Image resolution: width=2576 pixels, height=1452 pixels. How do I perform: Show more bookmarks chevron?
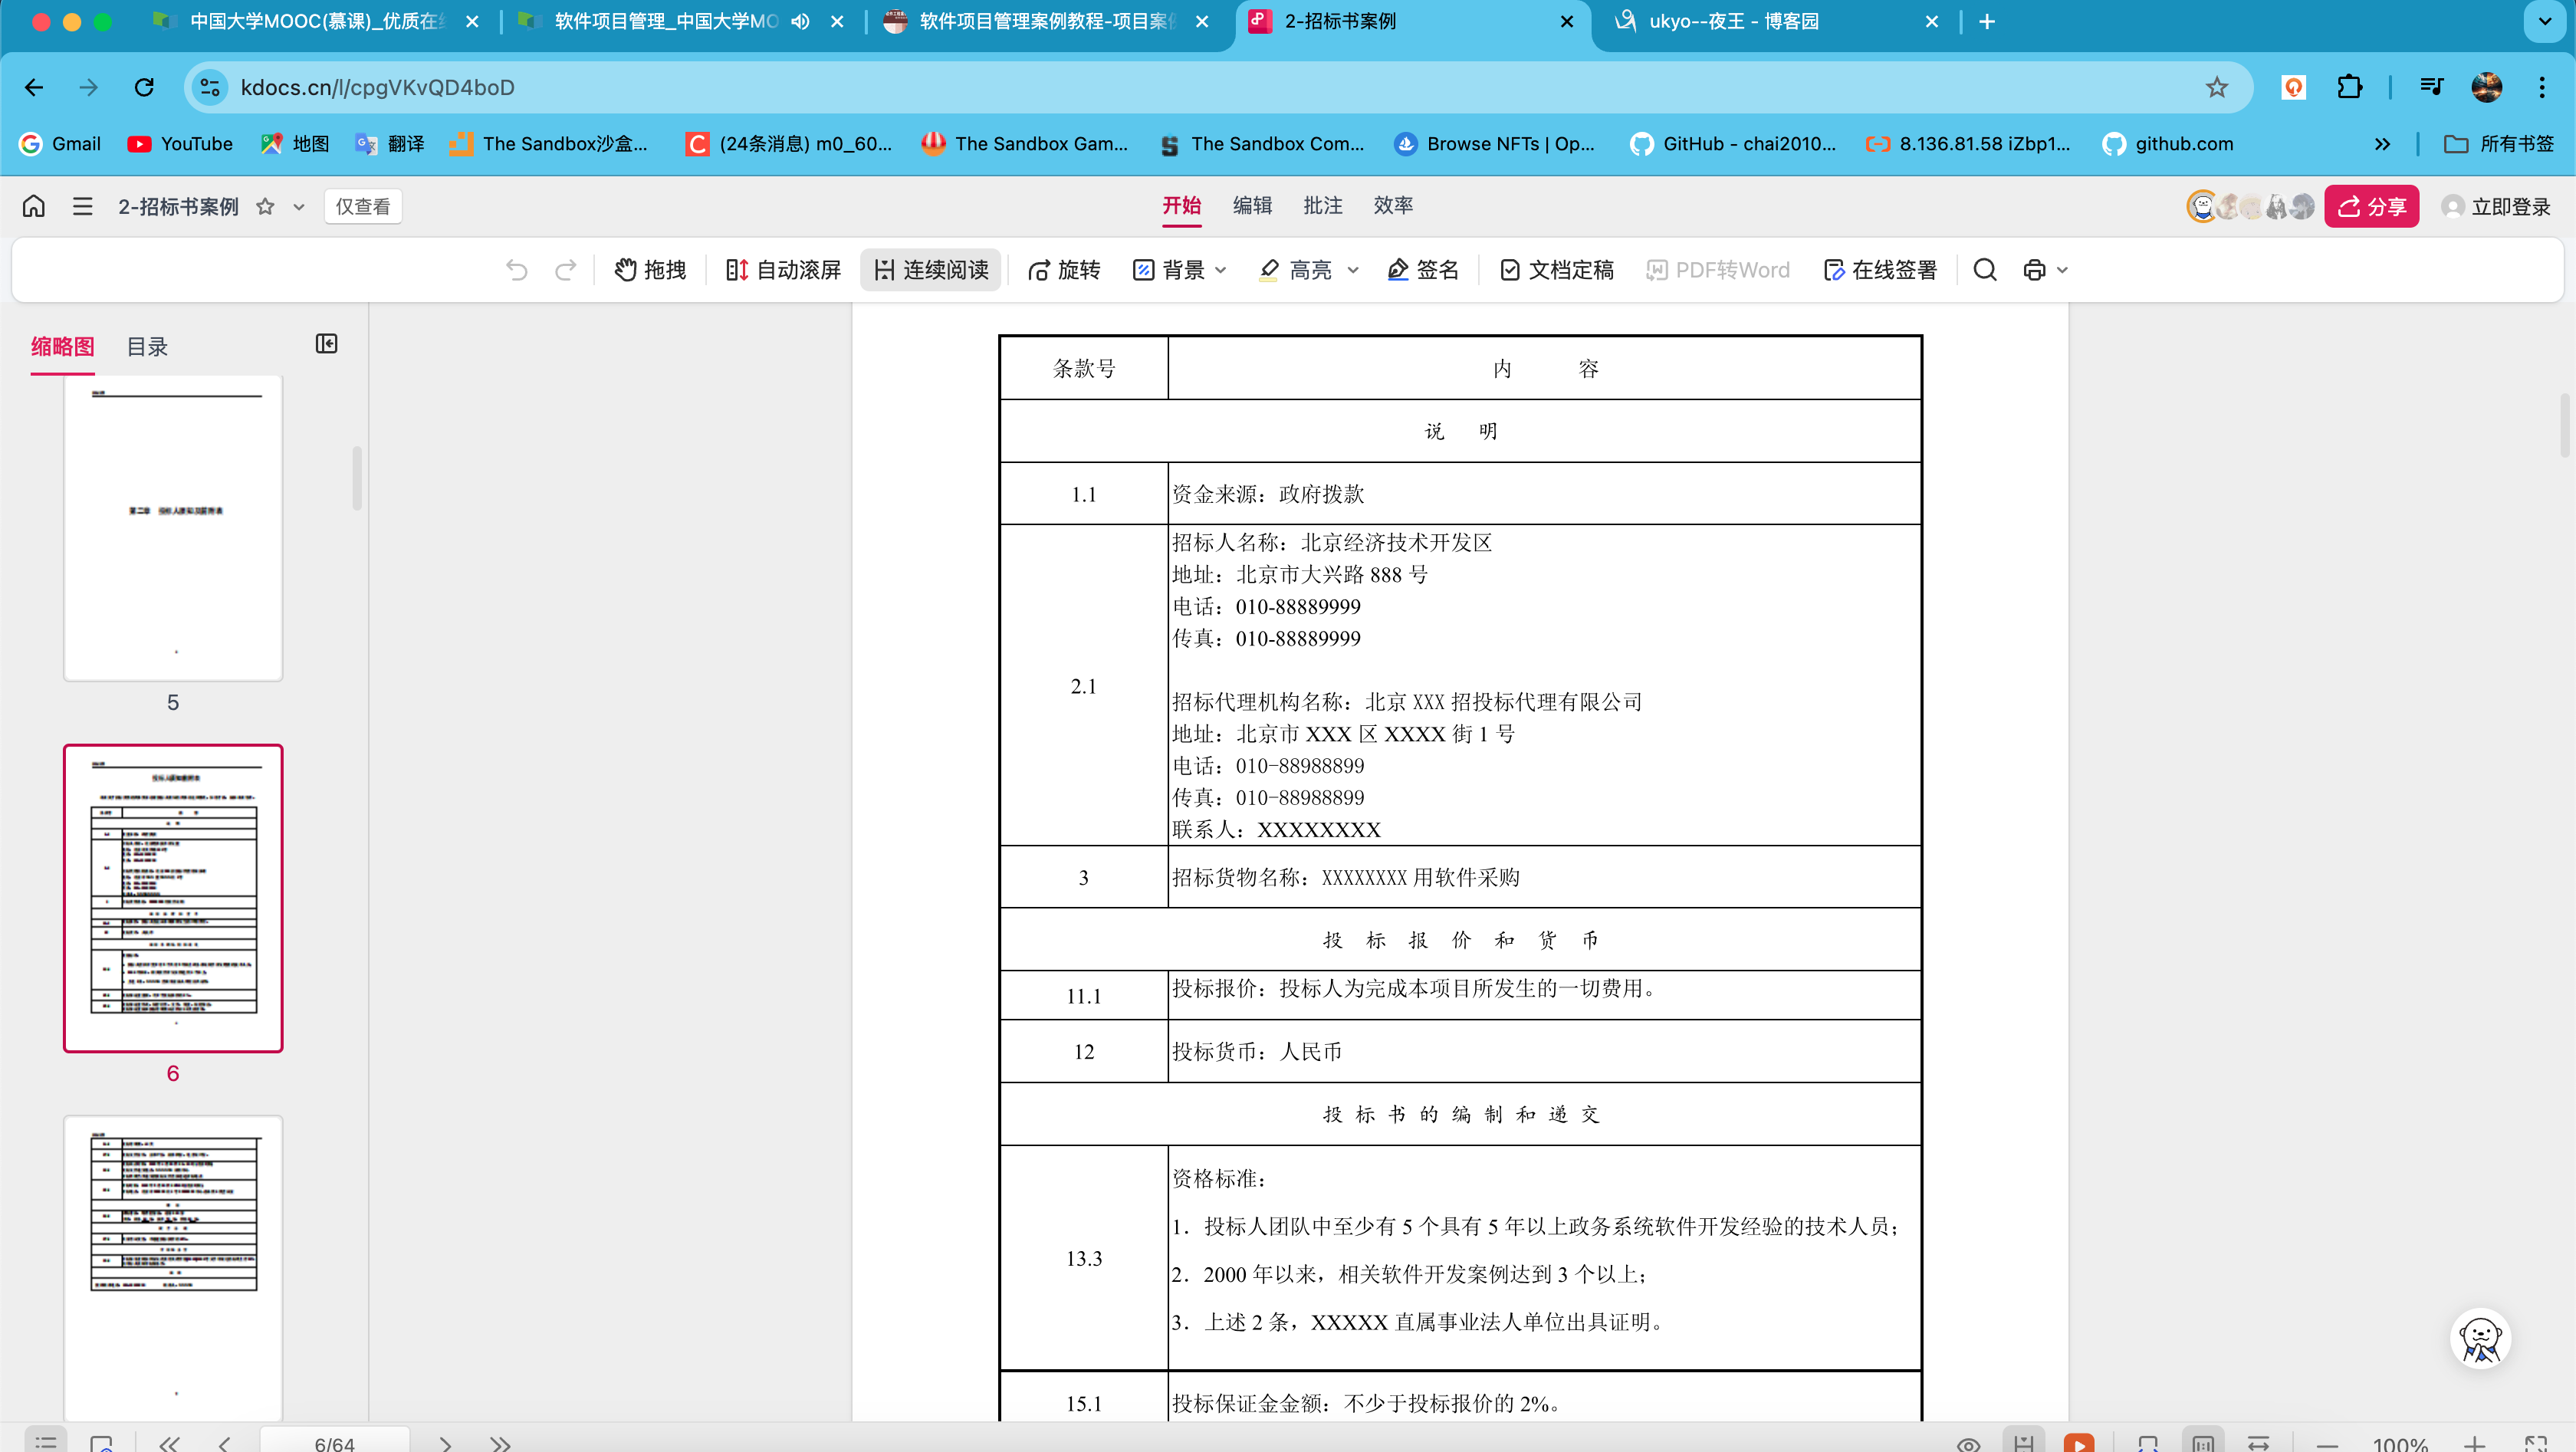click(x=2382, y=144)
